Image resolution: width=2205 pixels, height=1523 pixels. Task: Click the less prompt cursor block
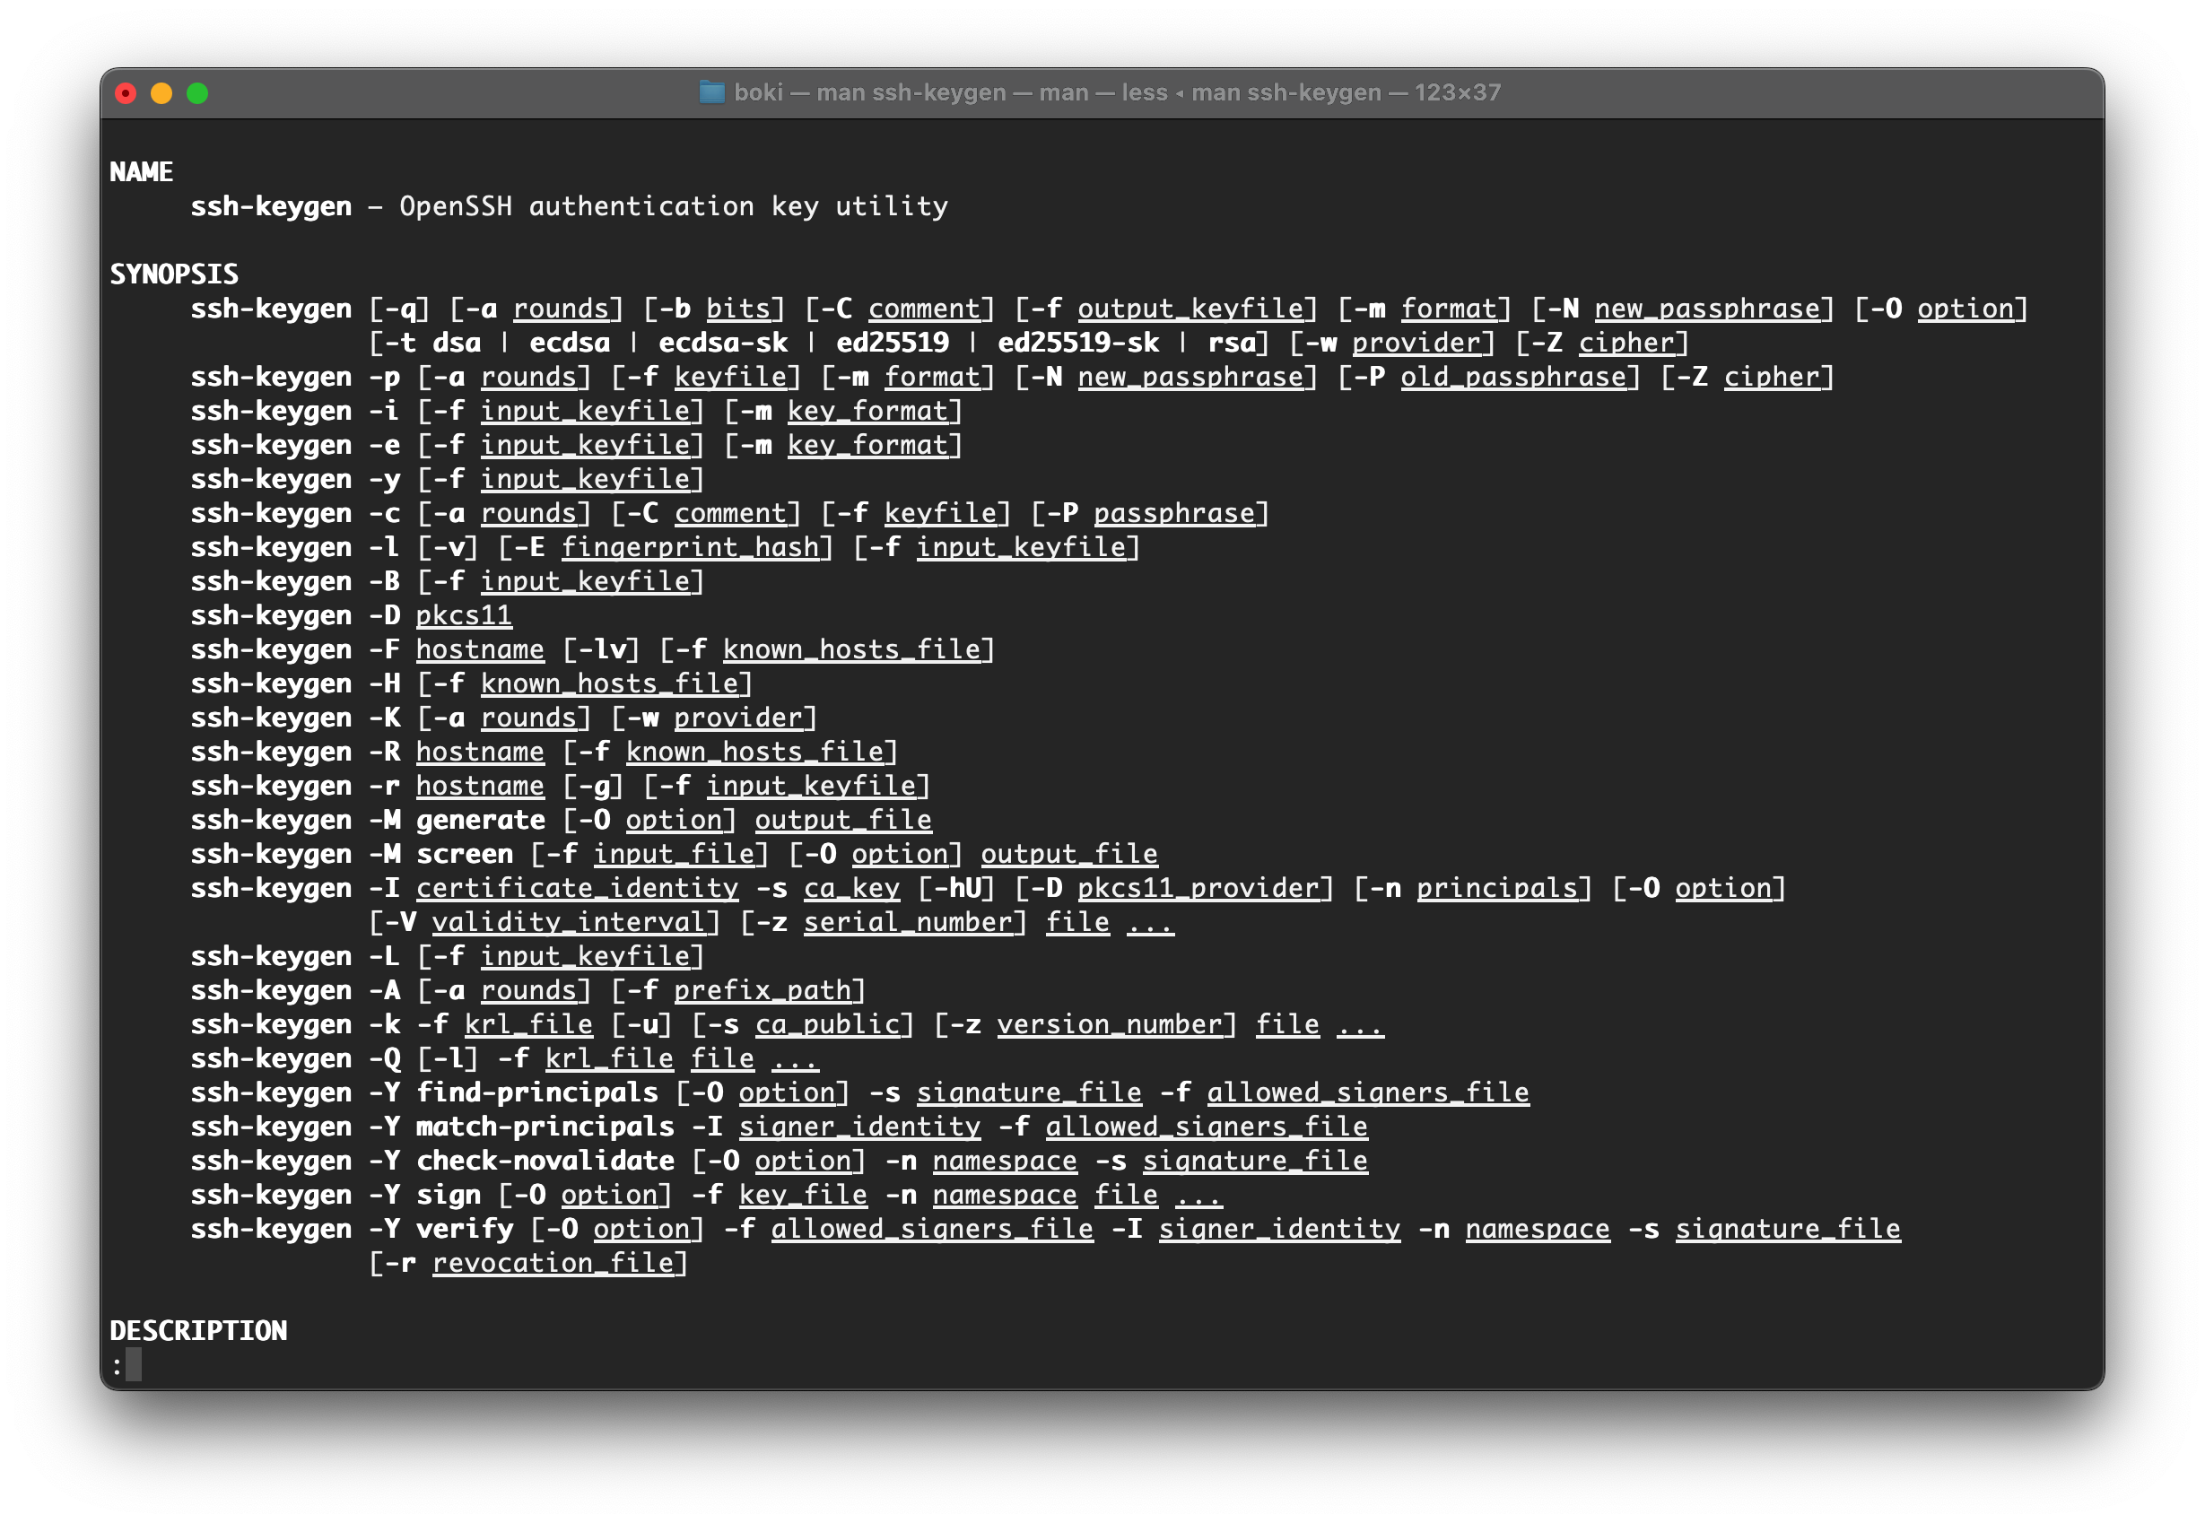134,1364
